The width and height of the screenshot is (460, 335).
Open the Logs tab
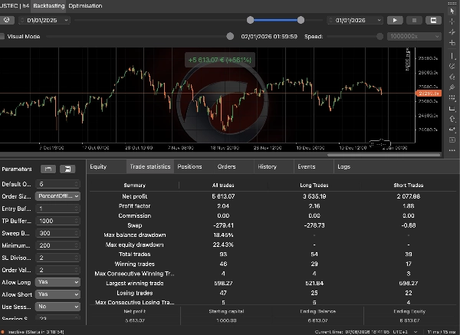(343, 166)
